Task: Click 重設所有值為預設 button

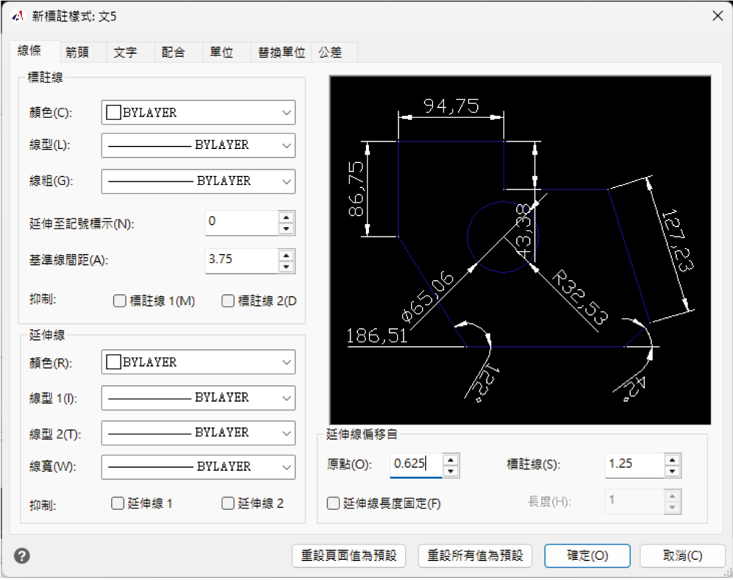Action: click(475, 556)
